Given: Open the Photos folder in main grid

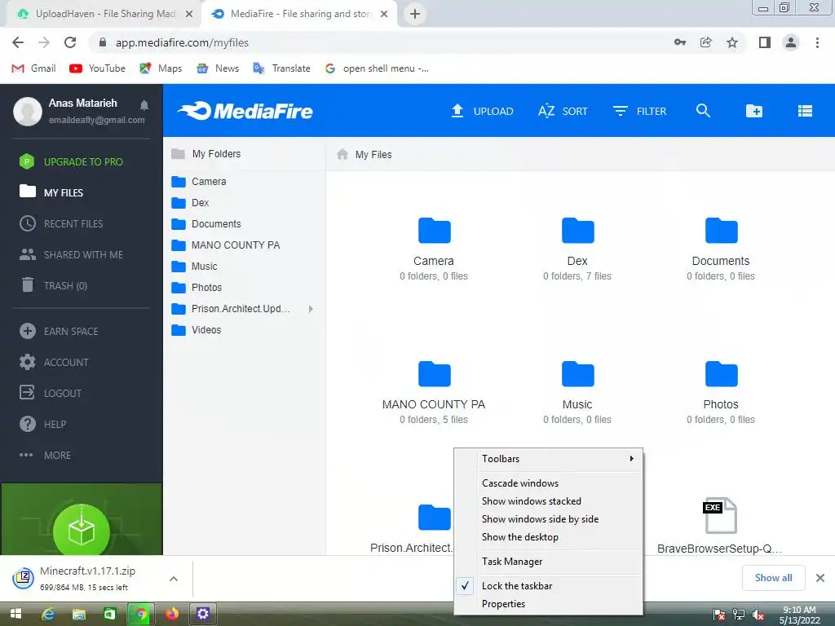Looking at the screenshot, I should coord(721,373).
